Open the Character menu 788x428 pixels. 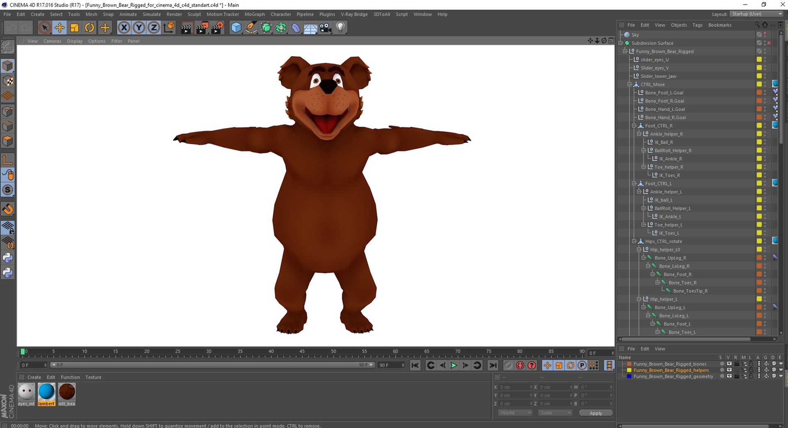[281, 14]
